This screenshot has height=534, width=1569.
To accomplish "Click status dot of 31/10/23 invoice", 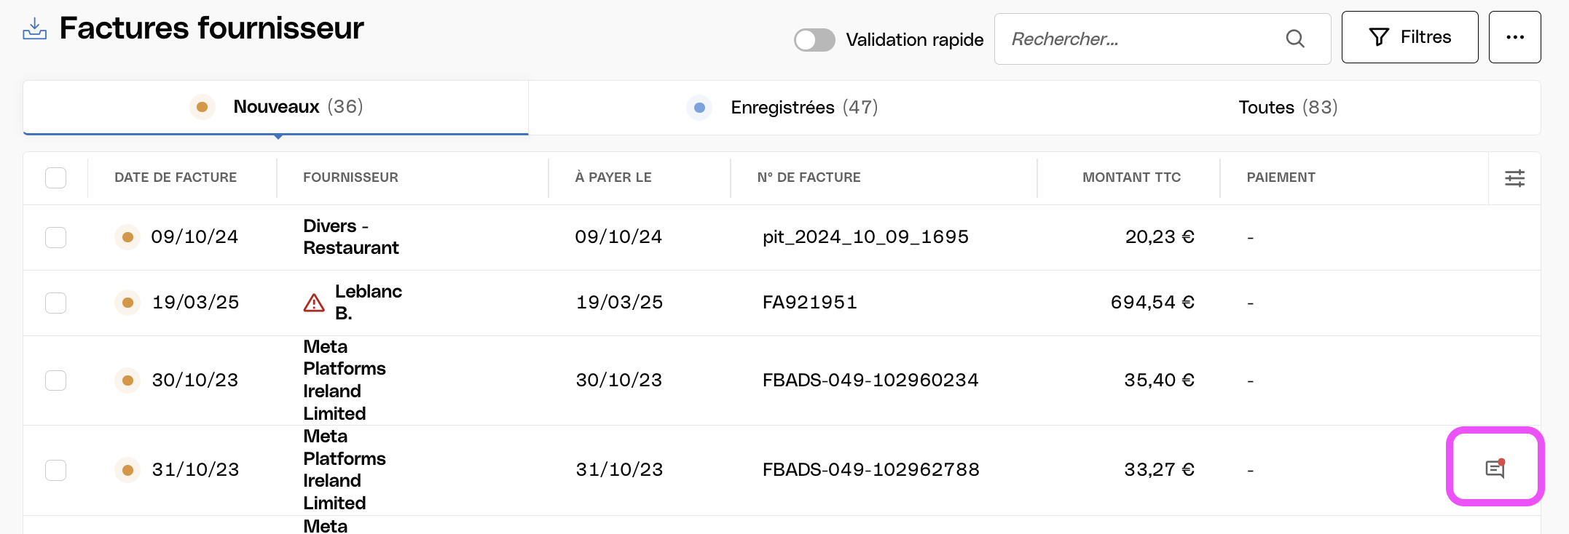I will click(x=127, y=470).
